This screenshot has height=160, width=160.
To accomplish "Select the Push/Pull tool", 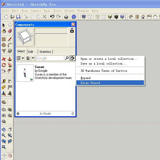I will pyautogui.click(x=10, y=59).
